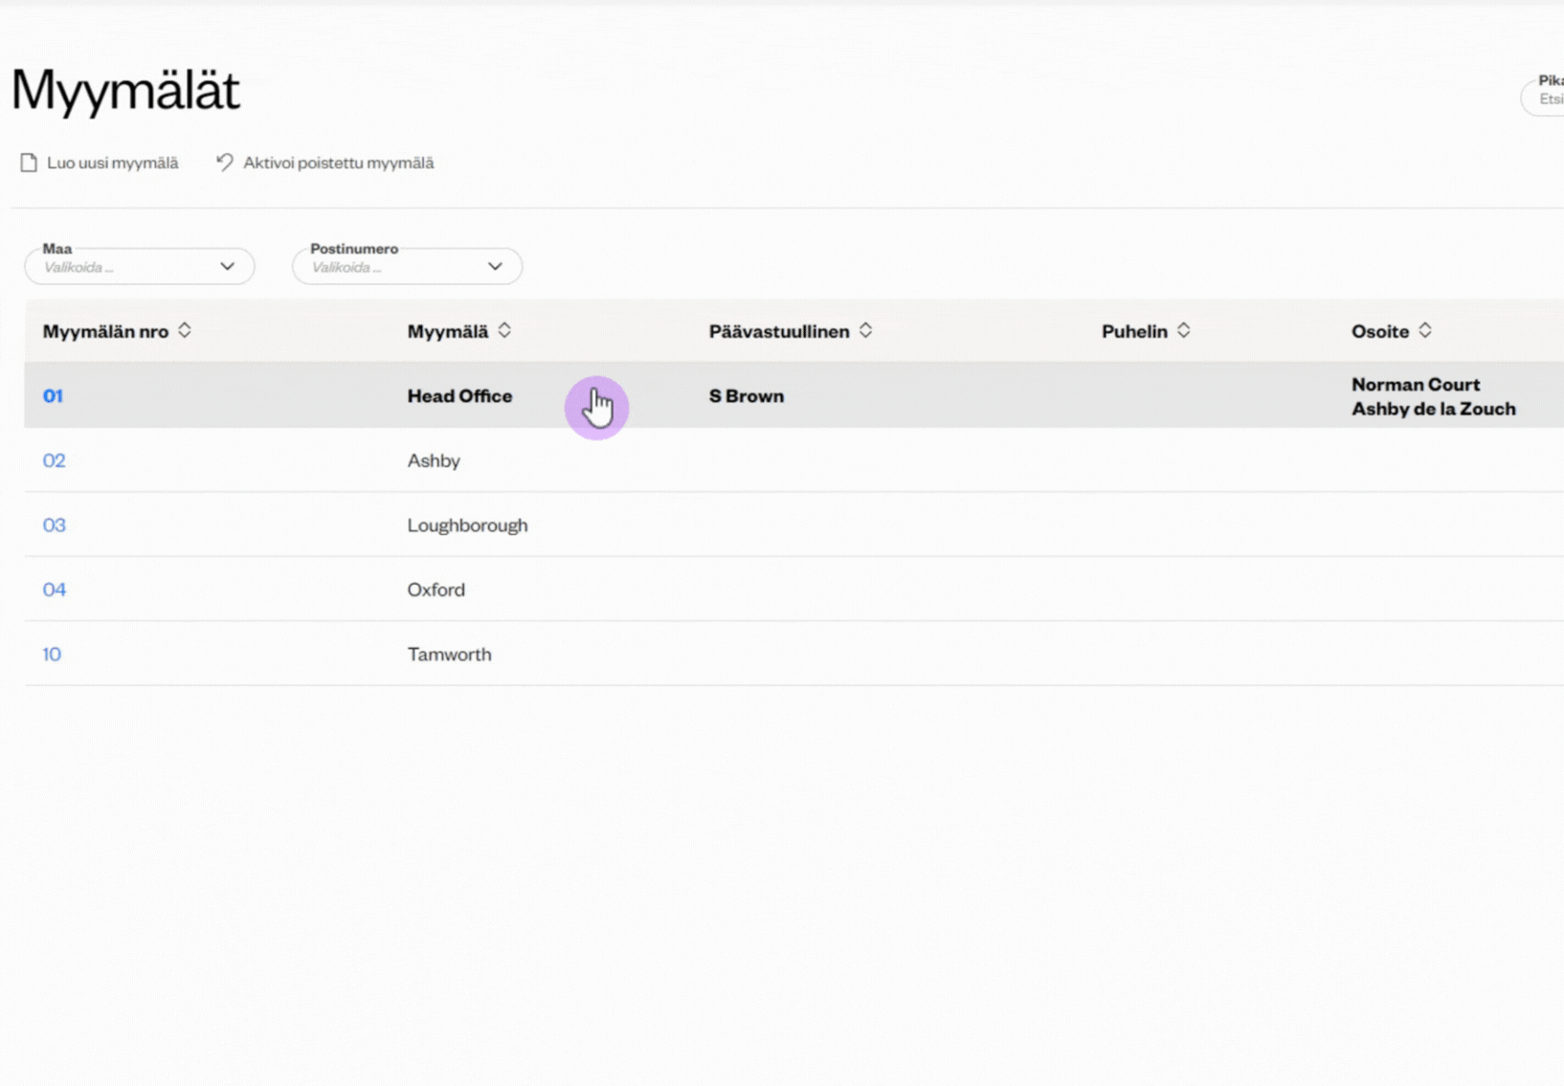Click Luo uusi myymälä button

(x=112, y=163)
